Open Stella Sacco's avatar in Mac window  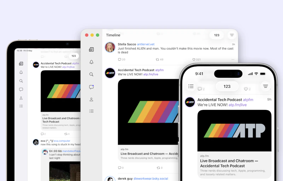[110, 47]
